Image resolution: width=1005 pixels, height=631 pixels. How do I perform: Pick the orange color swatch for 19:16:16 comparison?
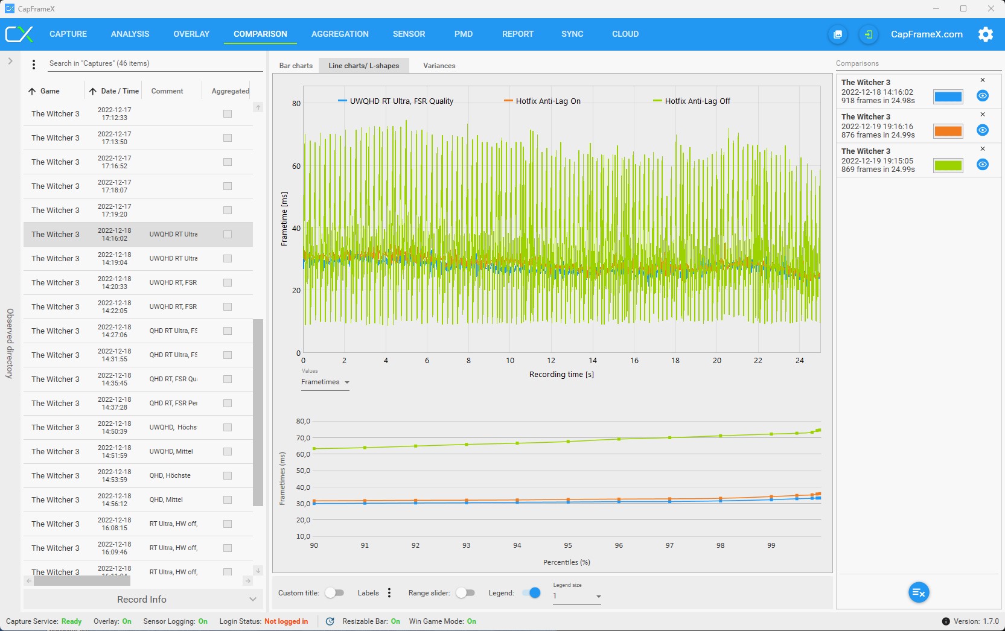click(948, 131)
